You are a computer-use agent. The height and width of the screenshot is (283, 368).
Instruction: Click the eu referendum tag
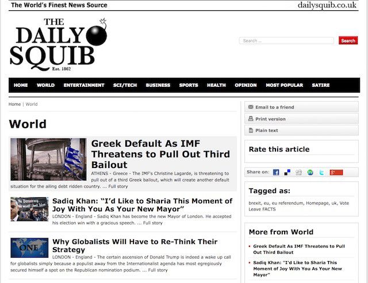click(288, 203)
